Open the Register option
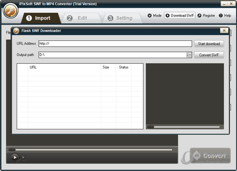 coord(206,15)
